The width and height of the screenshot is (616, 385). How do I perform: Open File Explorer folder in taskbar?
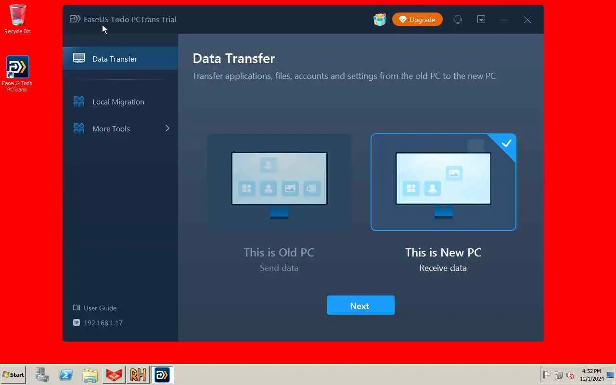90,375
